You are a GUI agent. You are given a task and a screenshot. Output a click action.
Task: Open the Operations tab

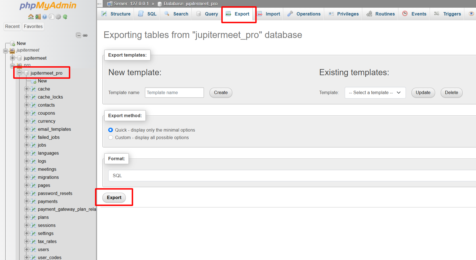[304, 14]
